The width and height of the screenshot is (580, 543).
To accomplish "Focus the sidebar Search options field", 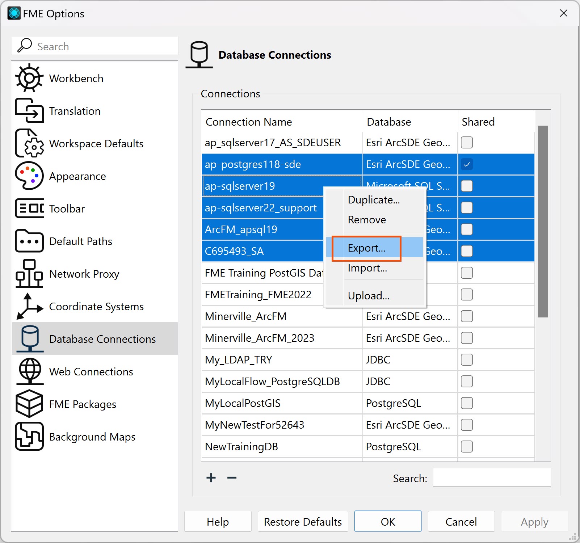I will click(x=95, y=46).
